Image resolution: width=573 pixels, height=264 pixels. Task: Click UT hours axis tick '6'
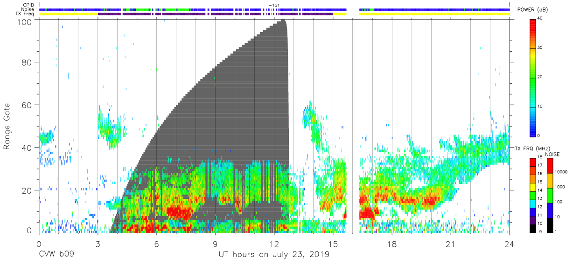pos(156,244)
